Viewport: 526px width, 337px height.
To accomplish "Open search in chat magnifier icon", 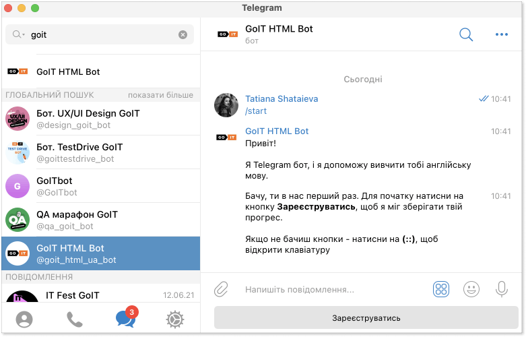I will point(466,34).
